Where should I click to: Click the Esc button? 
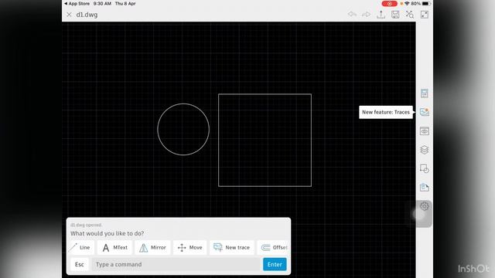pyautogui.click(x=80, y=264)
